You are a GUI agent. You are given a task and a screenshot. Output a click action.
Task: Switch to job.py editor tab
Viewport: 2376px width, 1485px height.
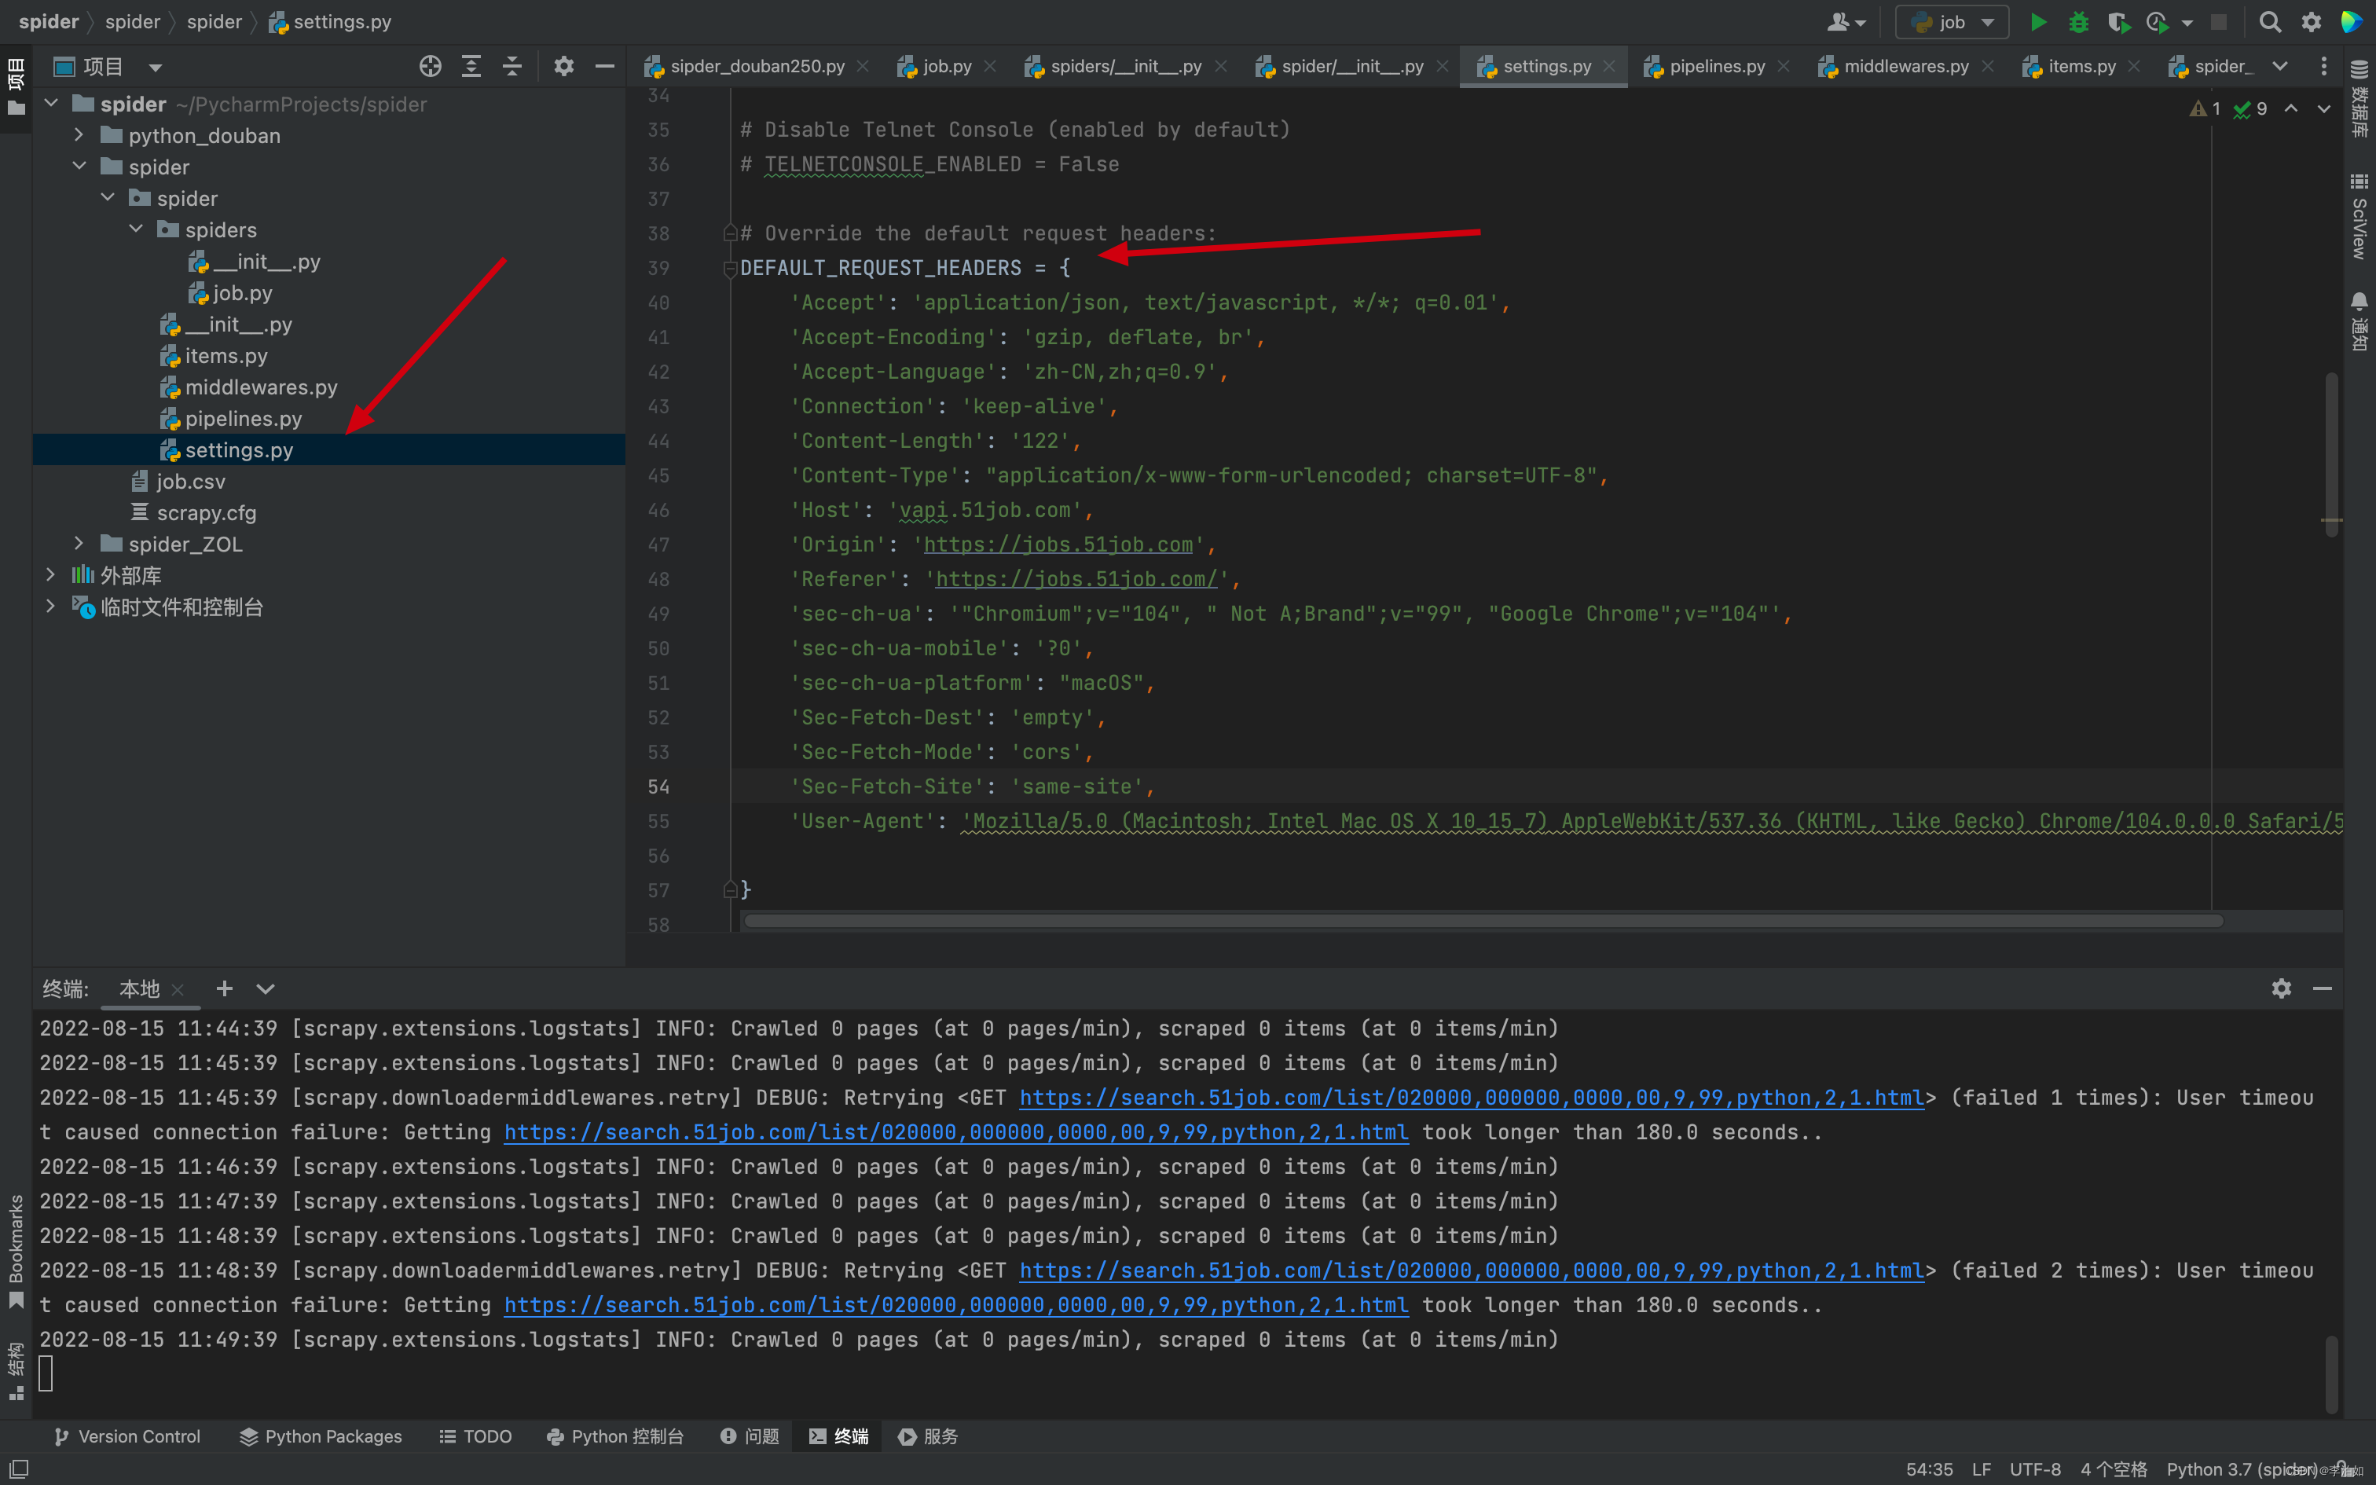click(x=935, y=66)
